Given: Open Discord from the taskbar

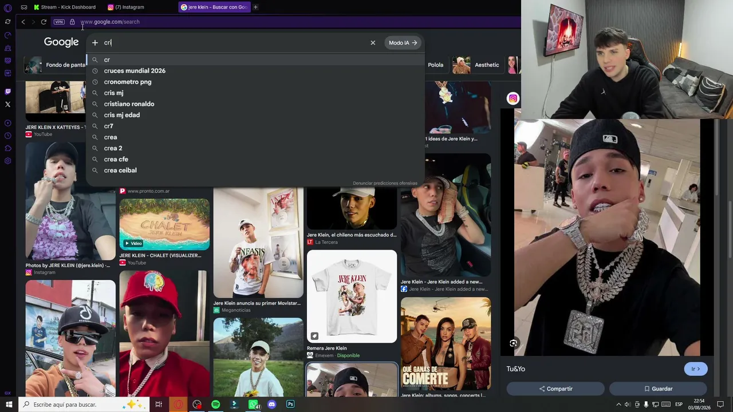Looking at the screenshot, I should [x=272, y=405].
